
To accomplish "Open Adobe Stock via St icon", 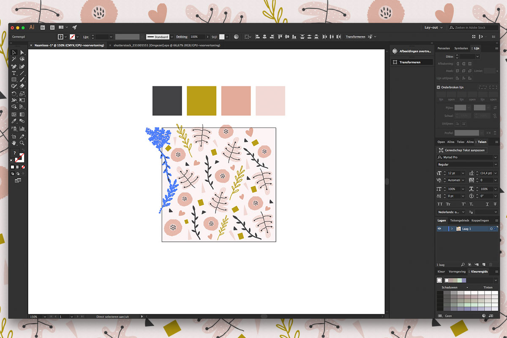I will click(52, 27).
